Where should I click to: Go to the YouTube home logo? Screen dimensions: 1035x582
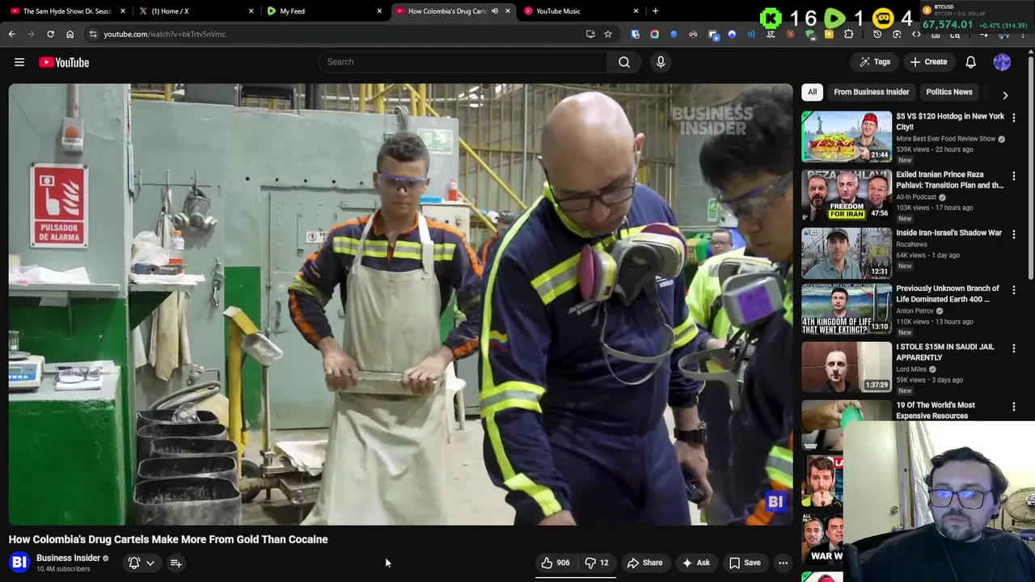pos(64,62)
